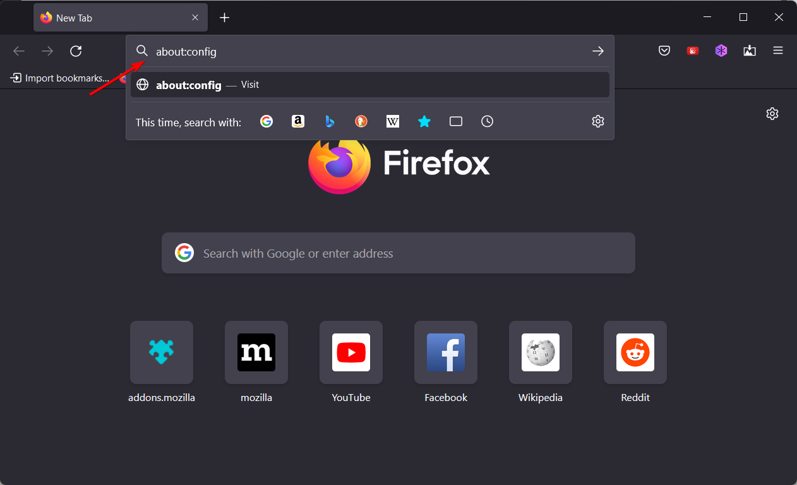This screenshot has width=797, height=485.
Task: Go back one page
Action: point(19,51)
